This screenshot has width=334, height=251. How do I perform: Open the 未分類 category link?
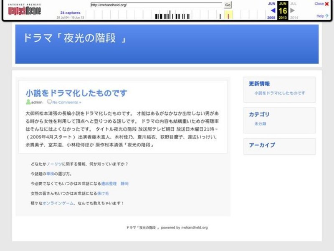260,123
